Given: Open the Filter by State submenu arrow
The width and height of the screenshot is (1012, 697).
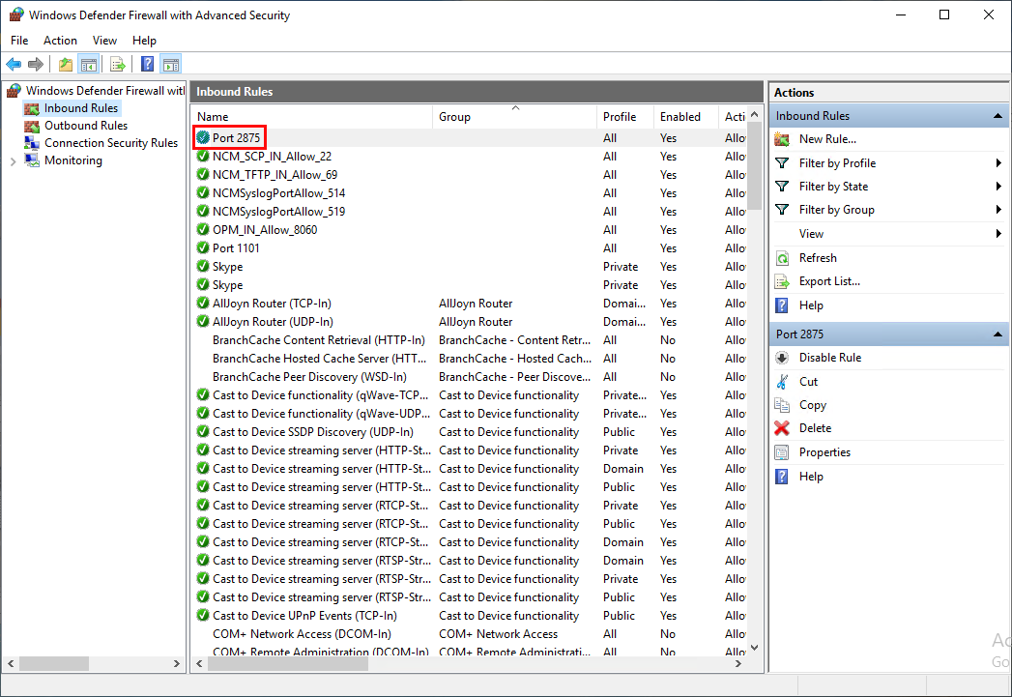Looking at the screenshot, I should 998,187.
